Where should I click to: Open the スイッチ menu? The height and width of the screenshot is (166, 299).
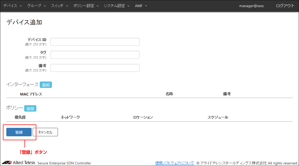(x=59, y=6)
